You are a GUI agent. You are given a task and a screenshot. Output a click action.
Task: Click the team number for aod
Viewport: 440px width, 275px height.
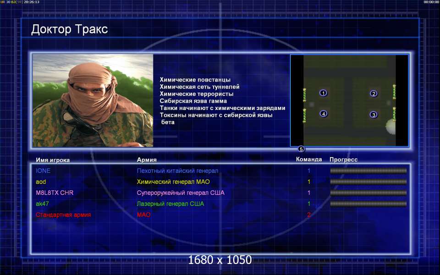[x=309, y=181]
